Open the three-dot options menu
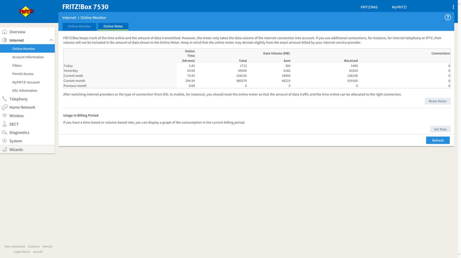Image resolution: width=461 pixels, height=258 pixels. pos(453,7)
